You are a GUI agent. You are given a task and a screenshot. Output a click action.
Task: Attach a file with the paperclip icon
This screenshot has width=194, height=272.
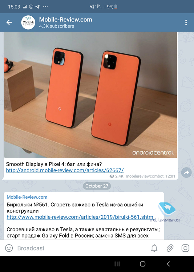(170, 248)
